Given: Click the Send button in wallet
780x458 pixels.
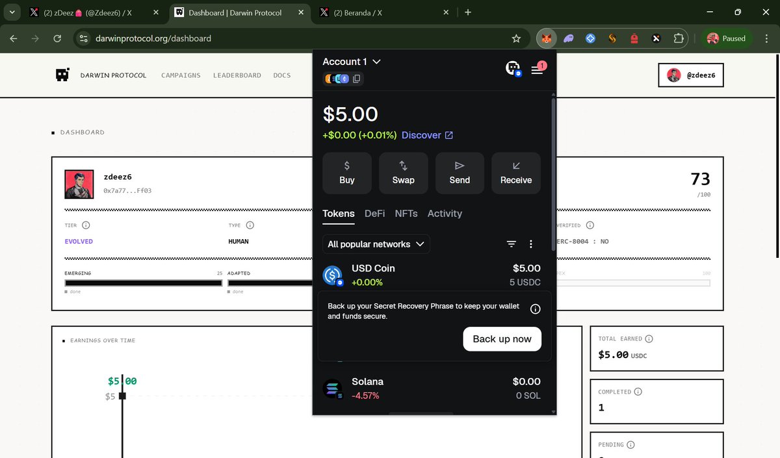Looking at the screenshot, I should click(460, 173).
